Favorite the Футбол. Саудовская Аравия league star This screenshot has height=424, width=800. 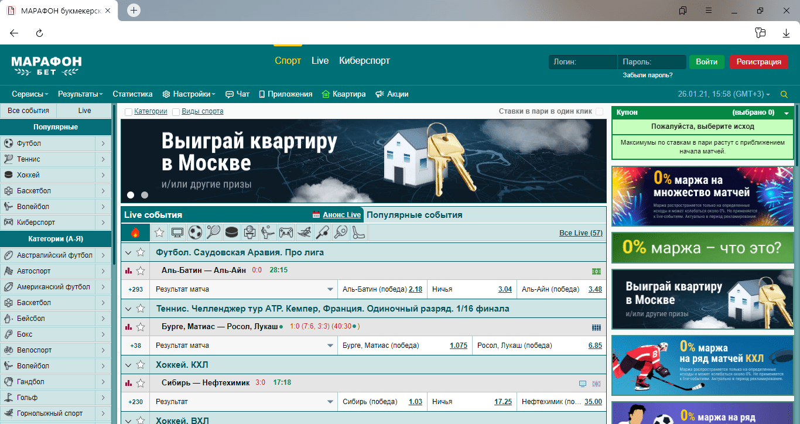pyautogui.click(x=141, y=252)
